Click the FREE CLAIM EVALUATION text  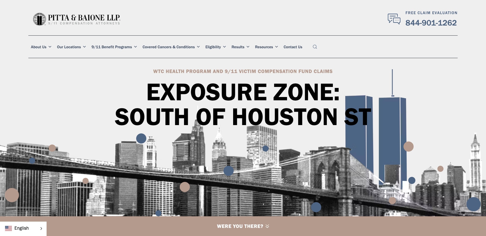(x=431, y=13)
